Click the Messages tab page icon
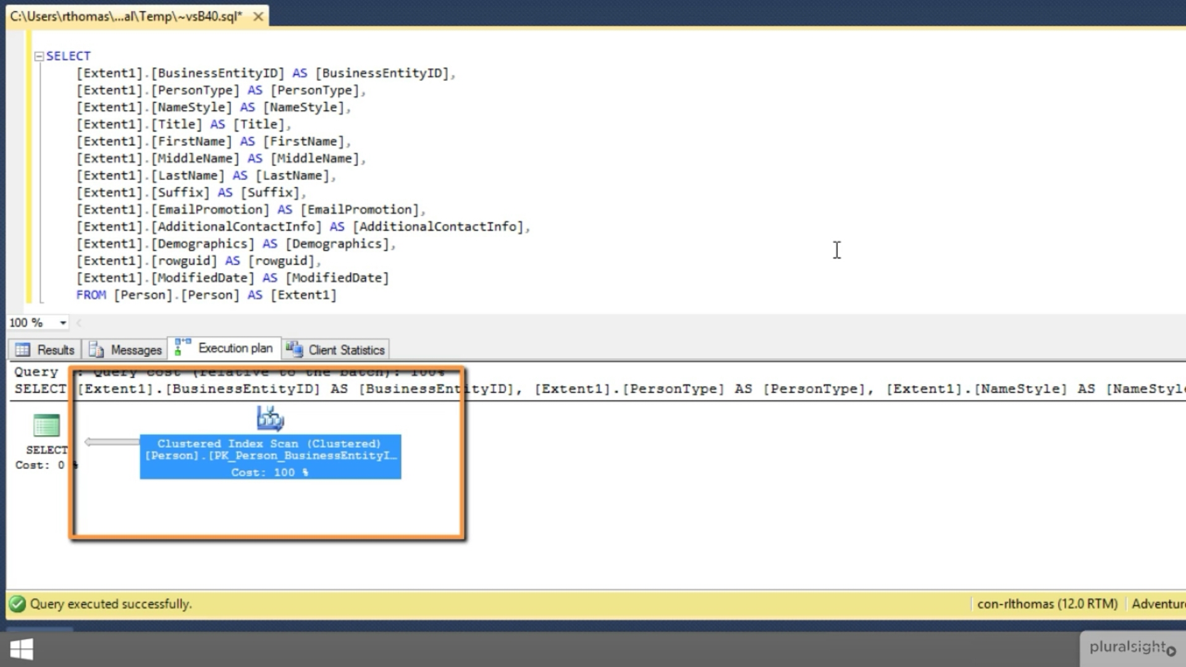 pos(96,350)
